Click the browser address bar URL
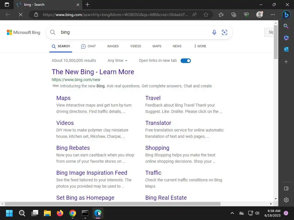 click(115, 15)
